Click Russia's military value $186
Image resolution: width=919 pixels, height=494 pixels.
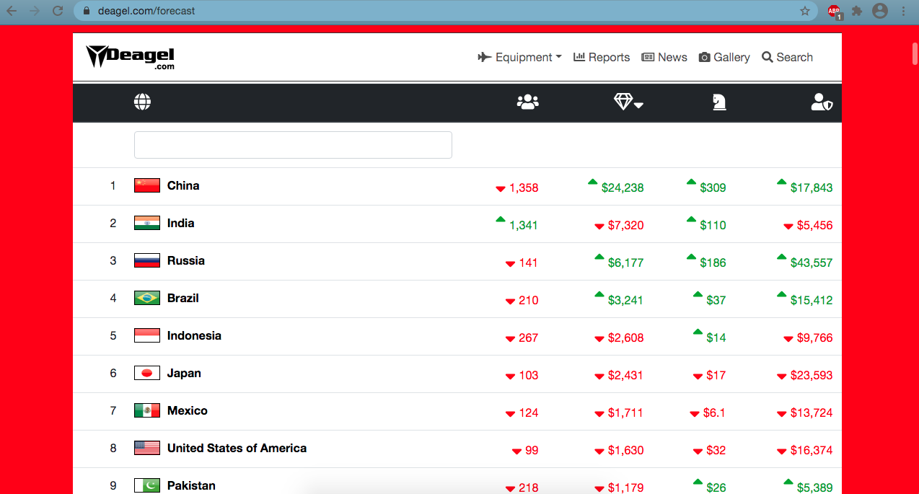point(713,263)
